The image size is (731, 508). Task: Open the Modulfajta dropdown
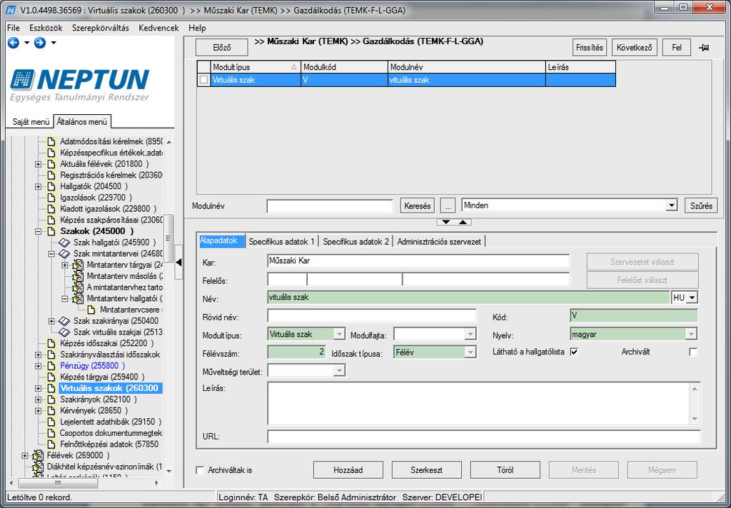(x=470, y=334)
